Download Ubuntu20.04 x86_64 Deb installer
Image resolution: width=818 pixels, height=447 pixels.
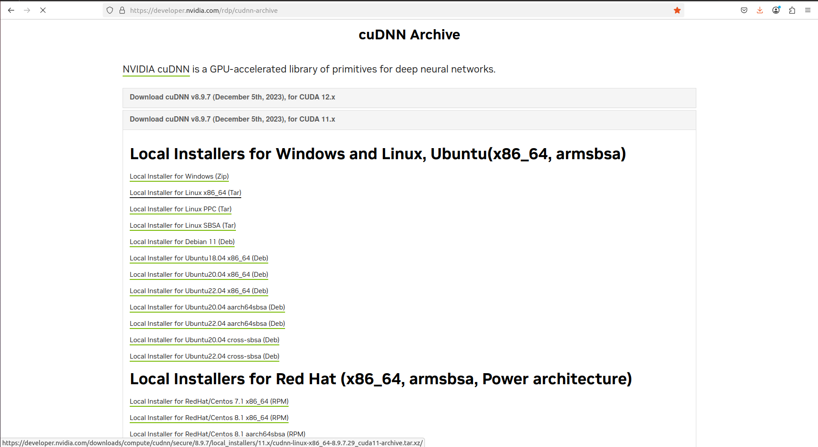[x=199, y=275]
